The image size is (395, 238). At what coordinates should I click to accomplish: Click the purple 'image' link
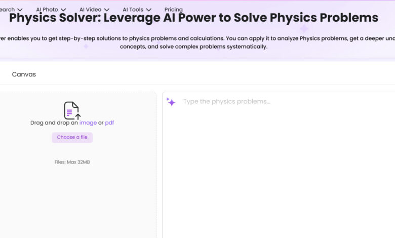(x=88, y=123)
